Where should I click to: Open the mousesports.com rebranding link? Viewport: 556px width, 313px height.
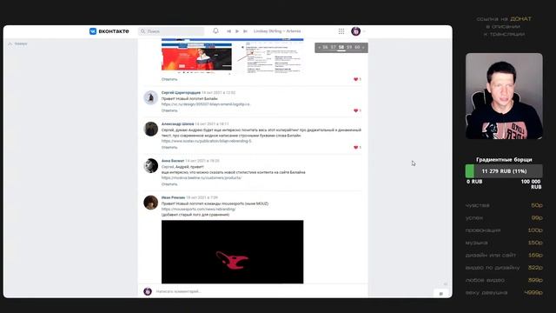198,210
